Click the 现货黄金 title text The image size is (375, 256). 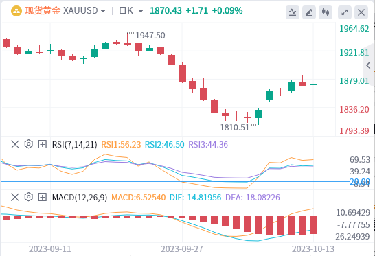[43, 11]
